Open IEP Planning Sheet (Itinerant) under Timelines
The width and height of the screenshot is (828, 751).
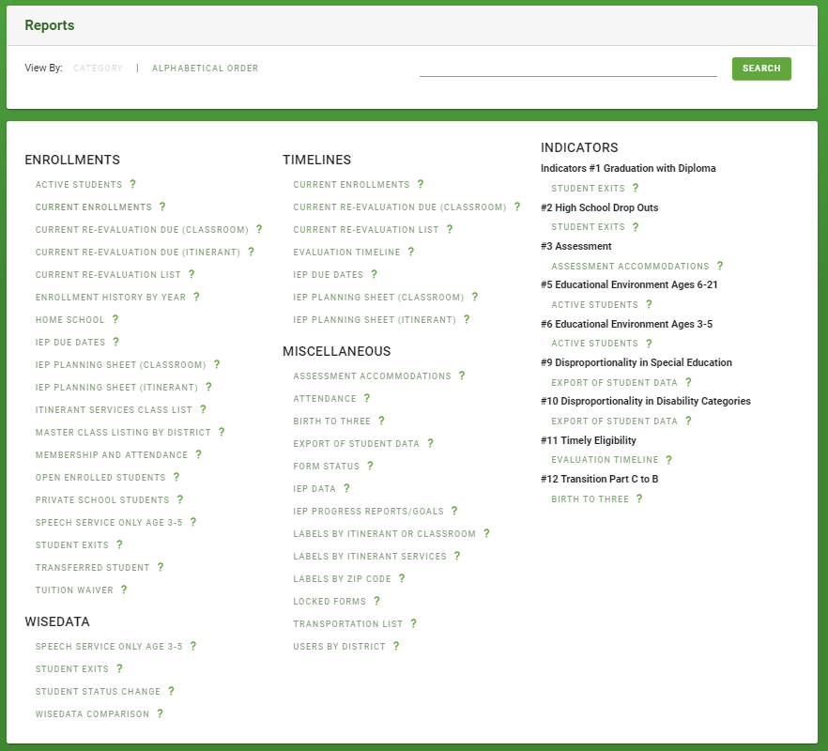click(x=375, y=319)
